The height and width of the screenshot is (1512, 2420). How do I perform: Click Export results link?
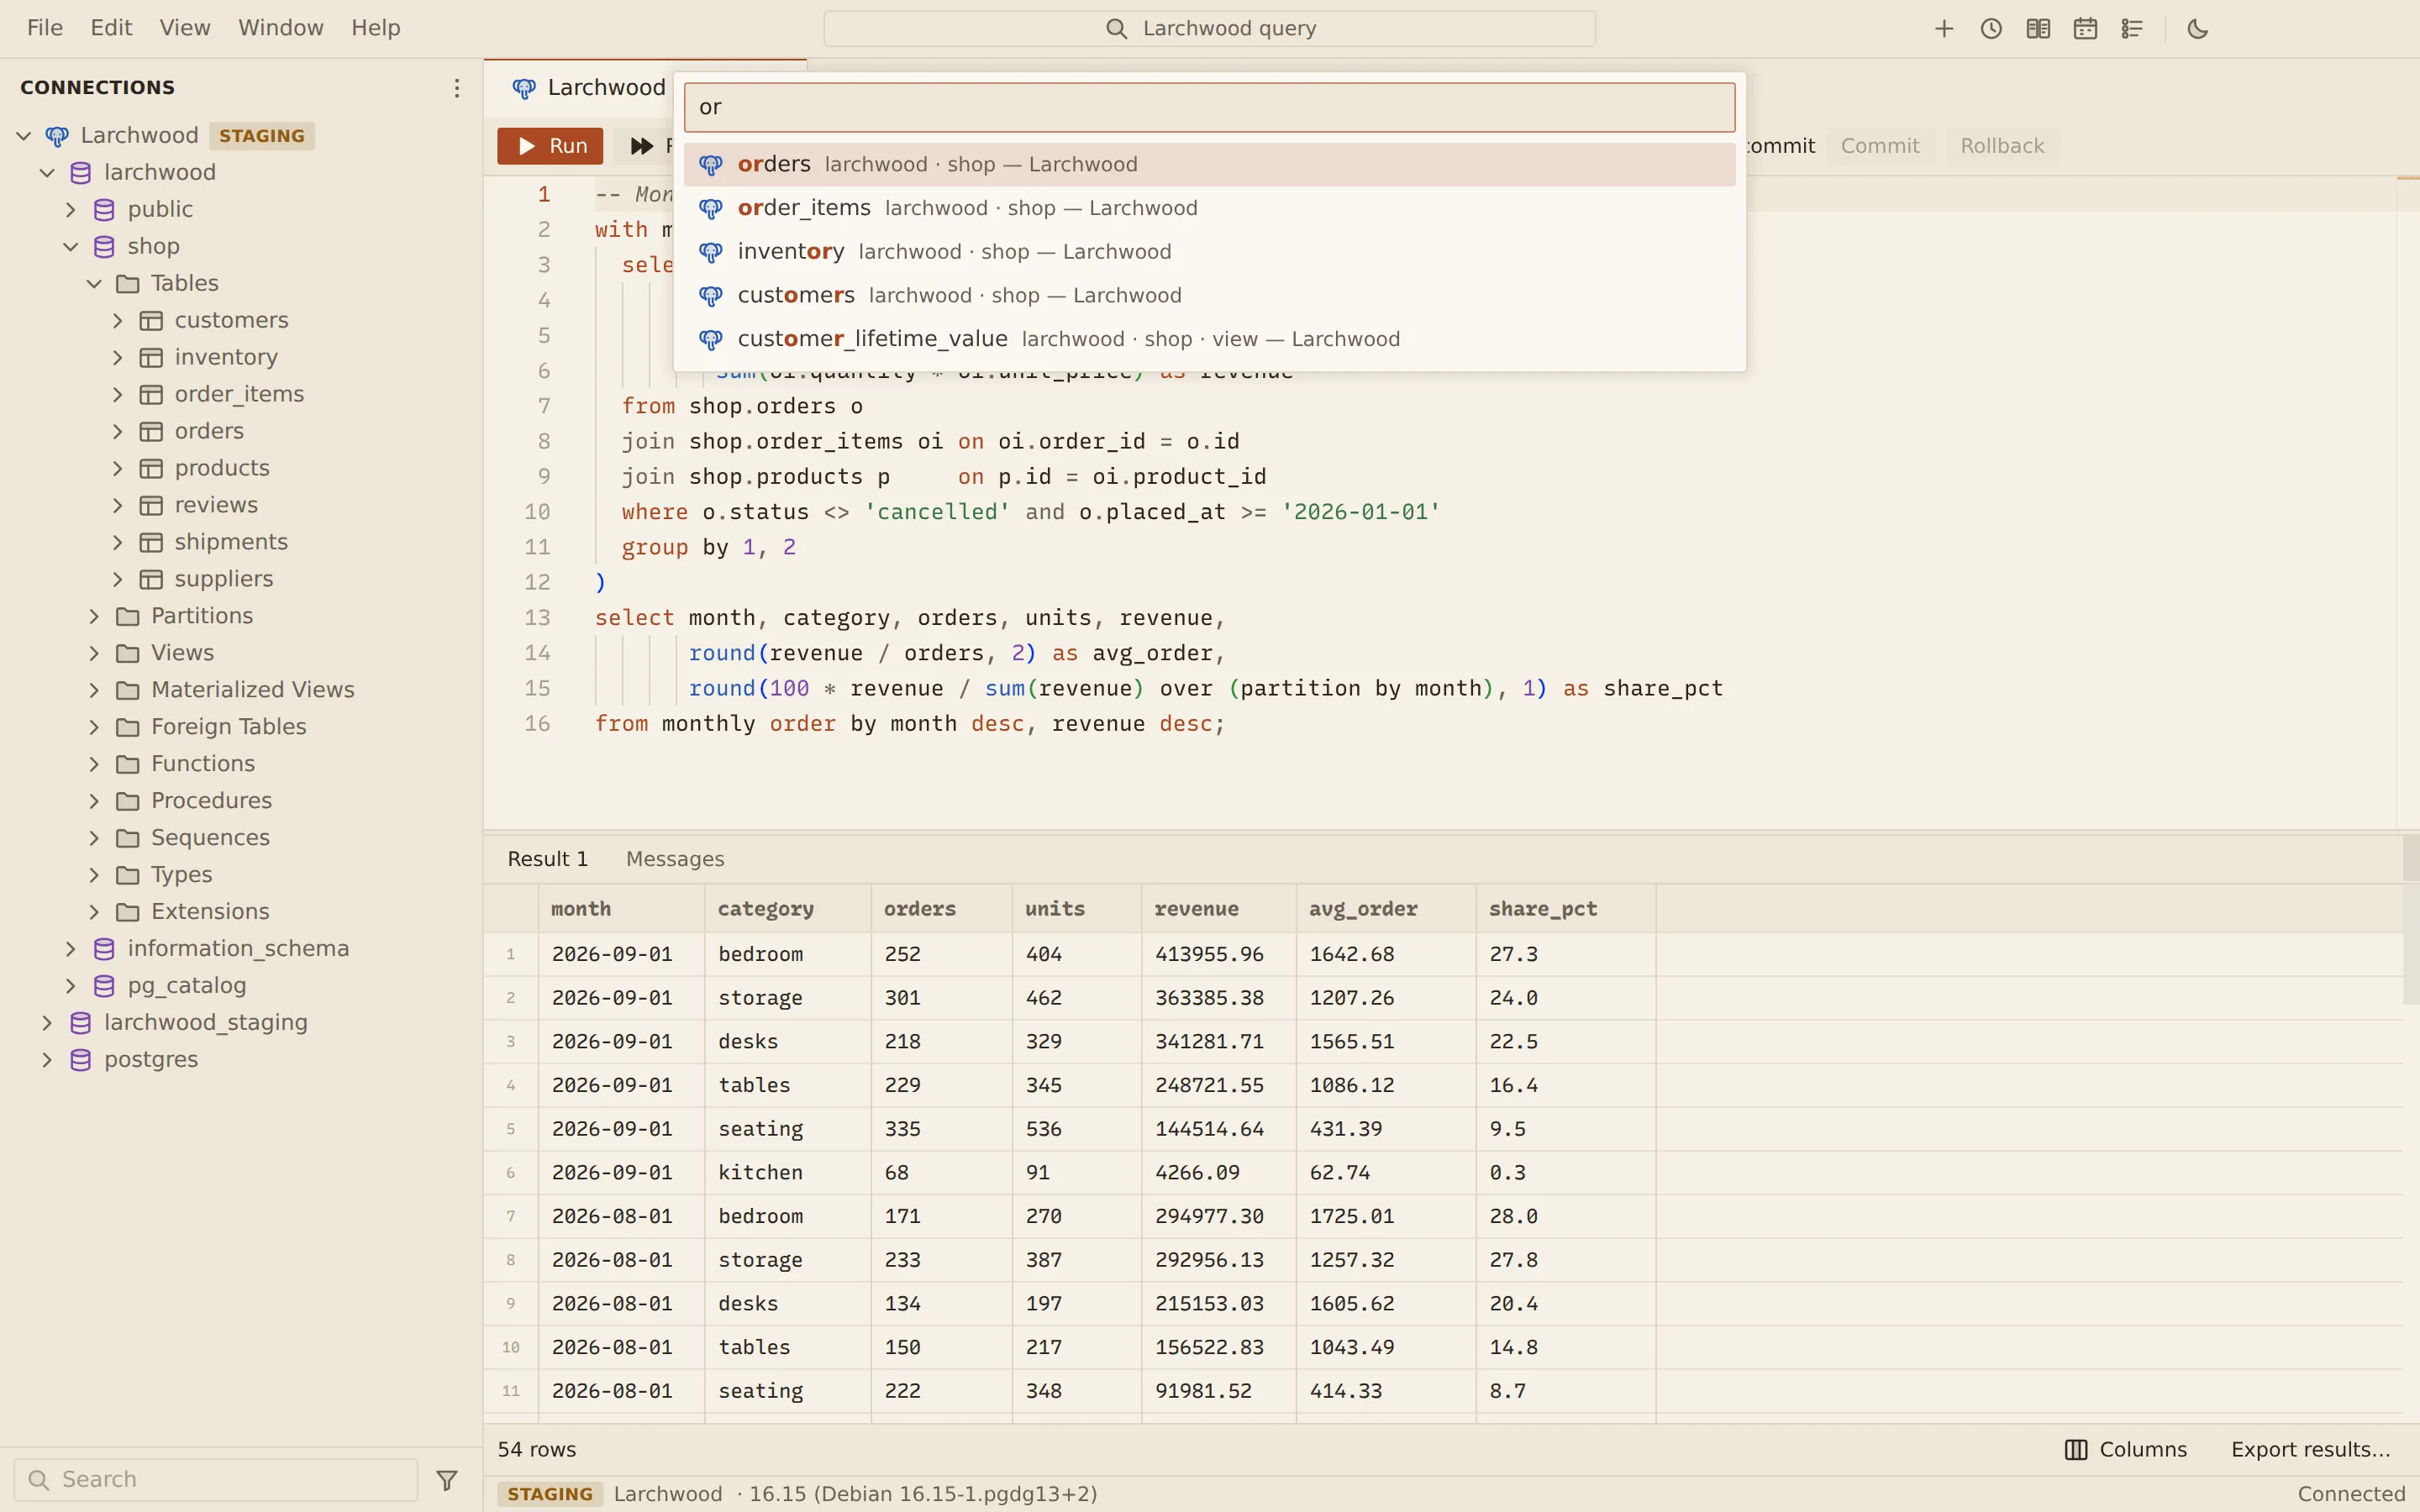(x=2310, y=1450)
